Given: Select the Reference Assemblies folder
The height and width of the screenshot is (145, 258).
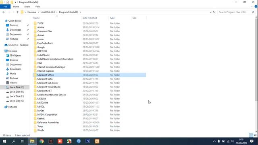Looking at the screenshot, I should point(89,122).
